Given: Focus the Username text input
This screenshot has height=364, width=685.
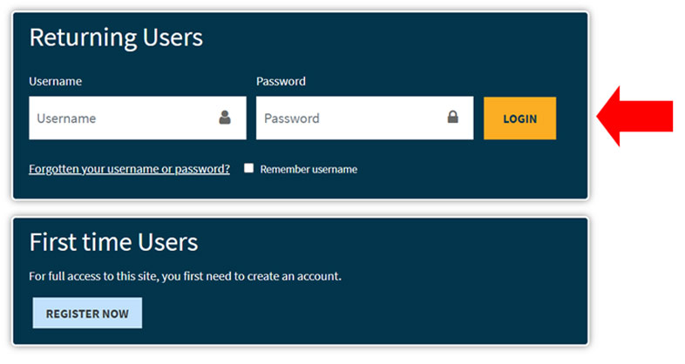Looking at the screenshot, I should point(122,118).
